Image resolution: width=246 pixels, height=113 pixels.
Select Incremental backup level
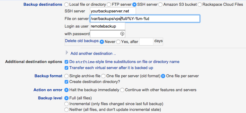(x=66, y=104)
